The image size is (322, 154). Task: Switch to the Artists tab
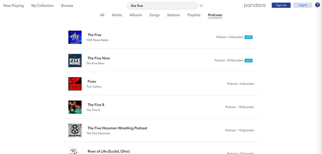[117, 15]
